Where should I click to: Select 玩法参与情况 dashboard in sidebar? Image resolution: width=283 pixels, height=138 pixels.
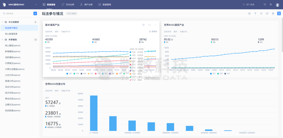[19, 28]
